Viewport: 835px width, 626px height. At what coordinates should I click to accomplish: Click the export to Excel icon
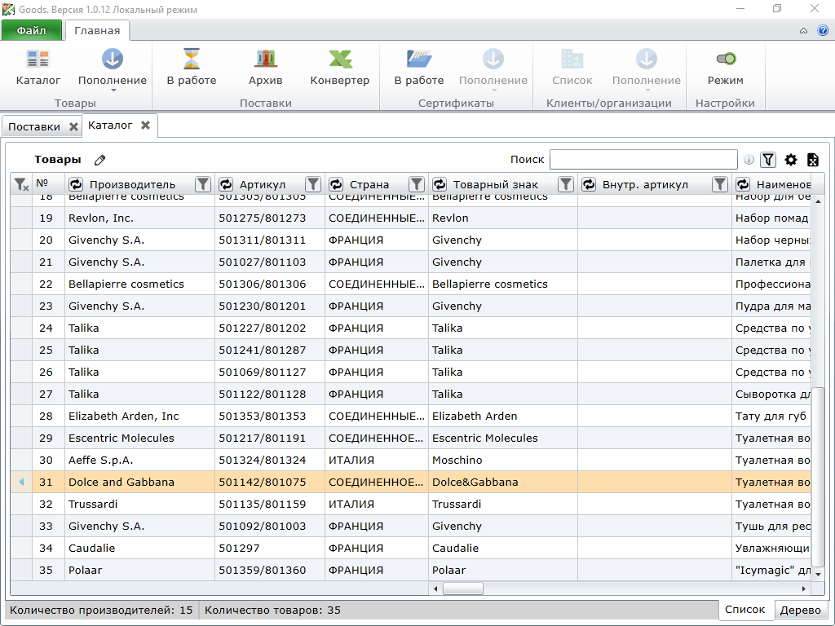pos(813,160)
